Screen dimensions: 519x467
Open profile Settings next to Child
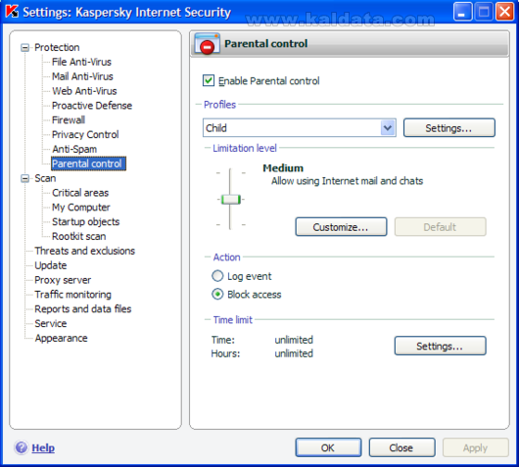click(x=448, y=127)
